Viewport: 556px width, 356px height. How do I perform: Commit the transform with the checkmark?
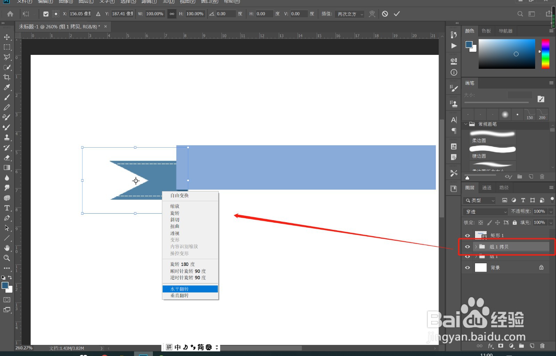click(397, 14)
